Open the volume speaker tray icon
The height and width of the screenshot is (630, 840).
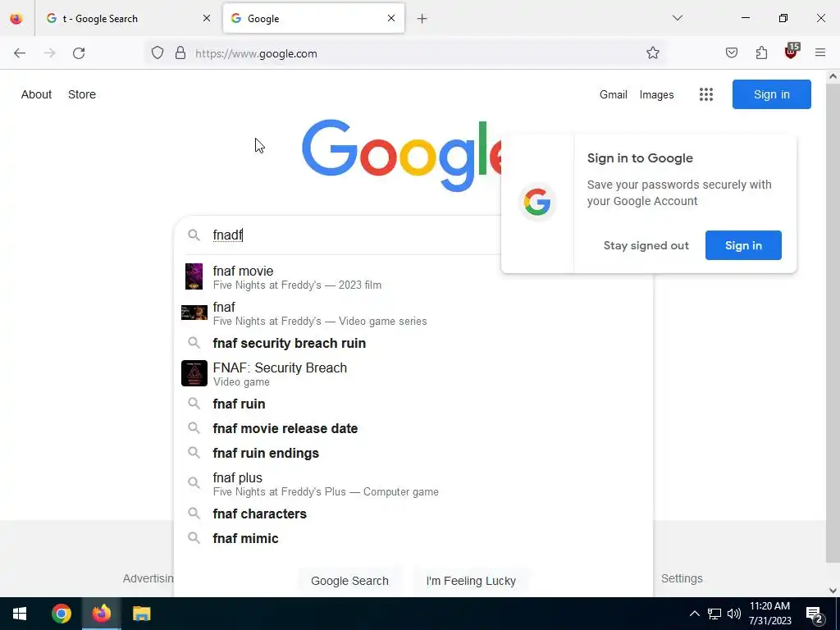click(x=734, y=614)
